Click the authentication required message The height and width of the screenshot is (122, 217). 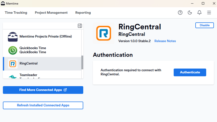click(x=131, y=72)
